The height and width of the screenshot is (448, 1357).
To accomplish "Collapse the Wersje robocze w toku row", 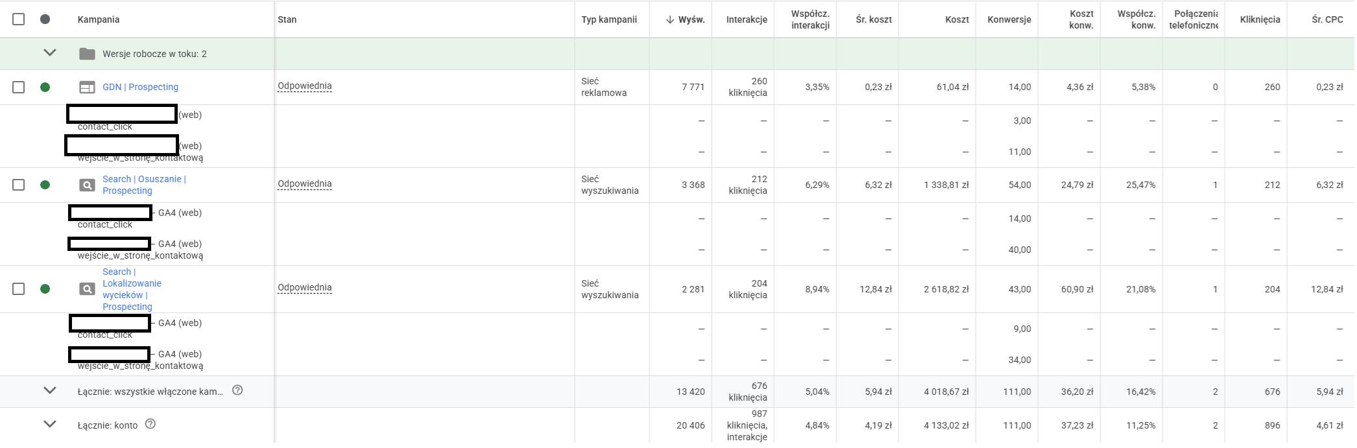I will [x=50, y=53].
